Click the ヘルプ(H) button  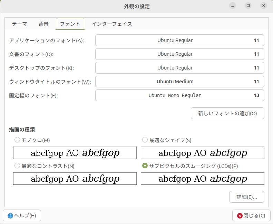coord(22,215)
